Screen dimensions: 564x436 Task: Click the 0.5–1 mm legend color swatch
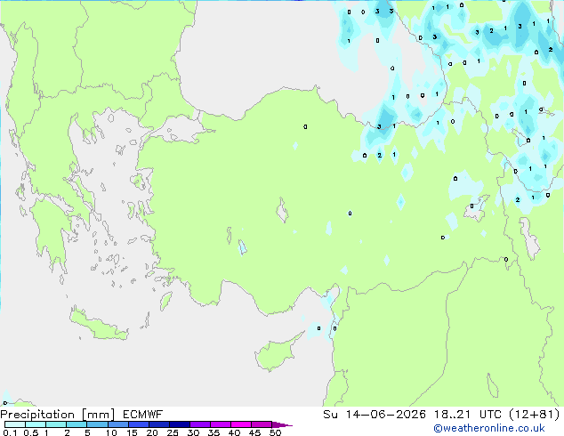(36, 424)
